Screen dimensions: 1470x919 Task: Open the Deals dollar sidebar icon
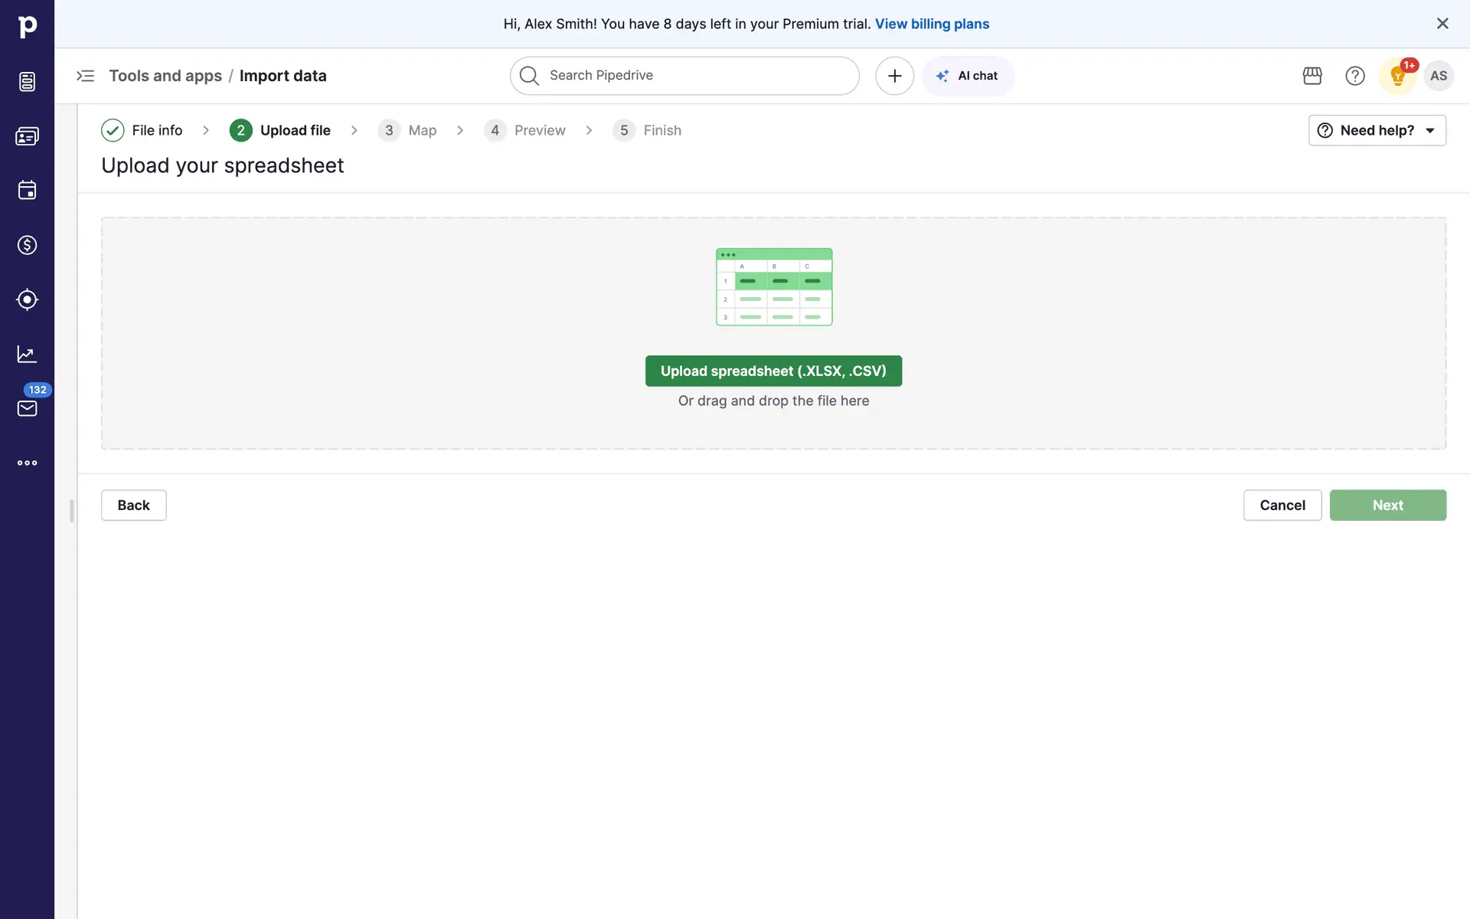pos(27,245)
